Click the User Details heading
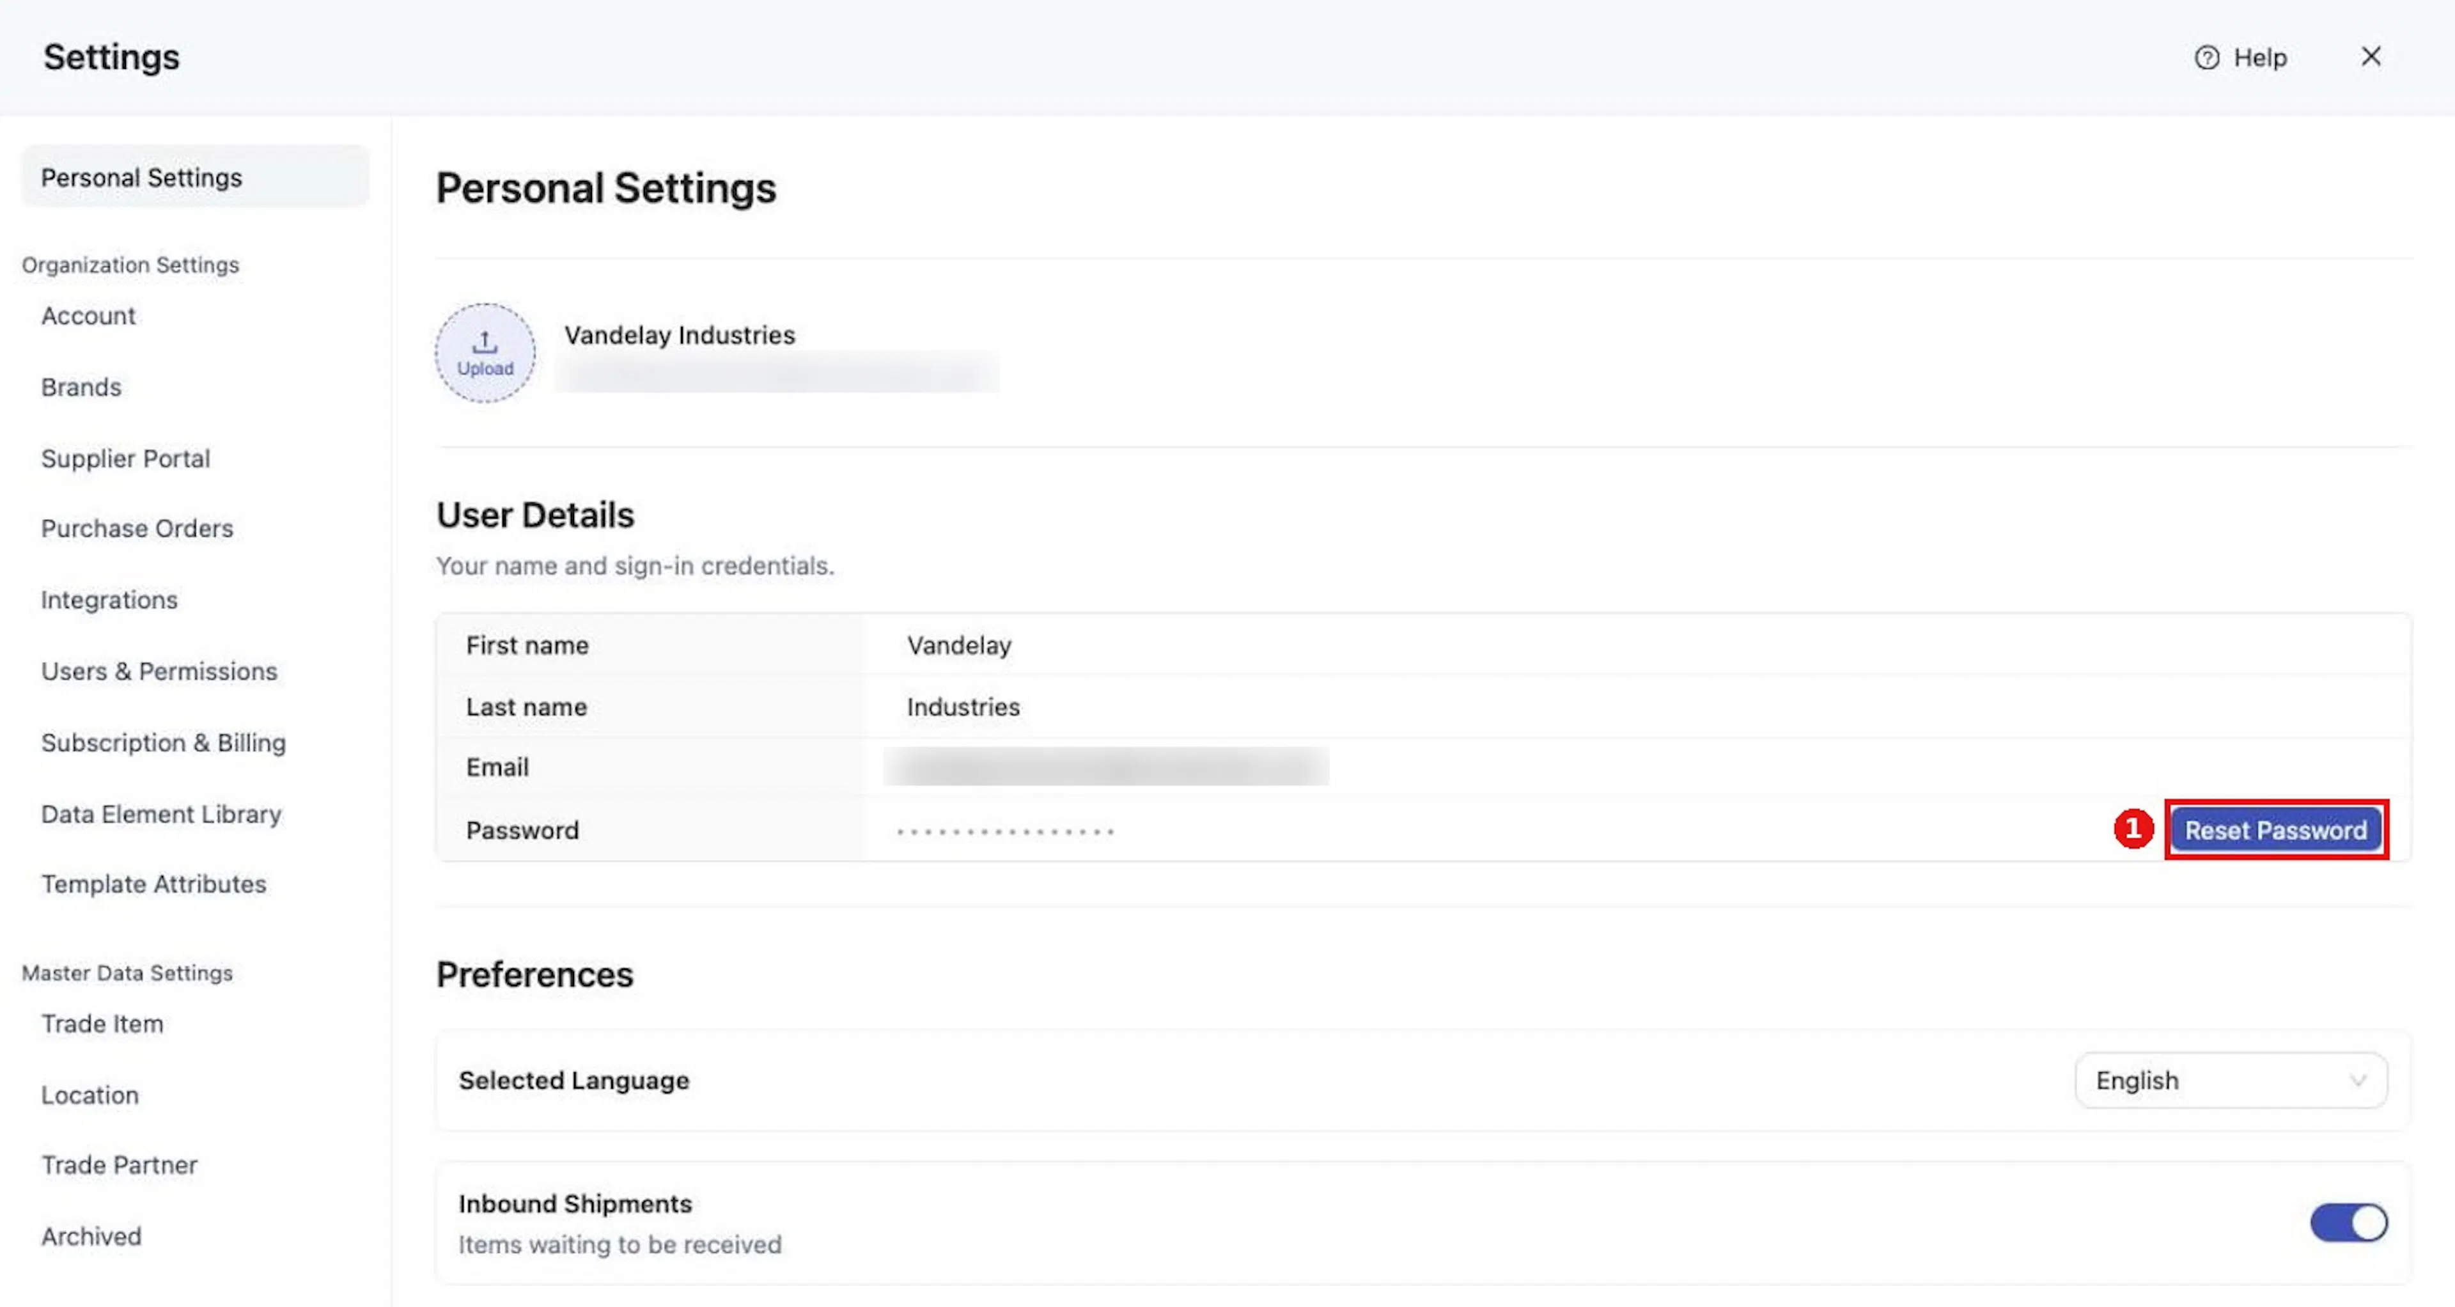 pos(536,515)
